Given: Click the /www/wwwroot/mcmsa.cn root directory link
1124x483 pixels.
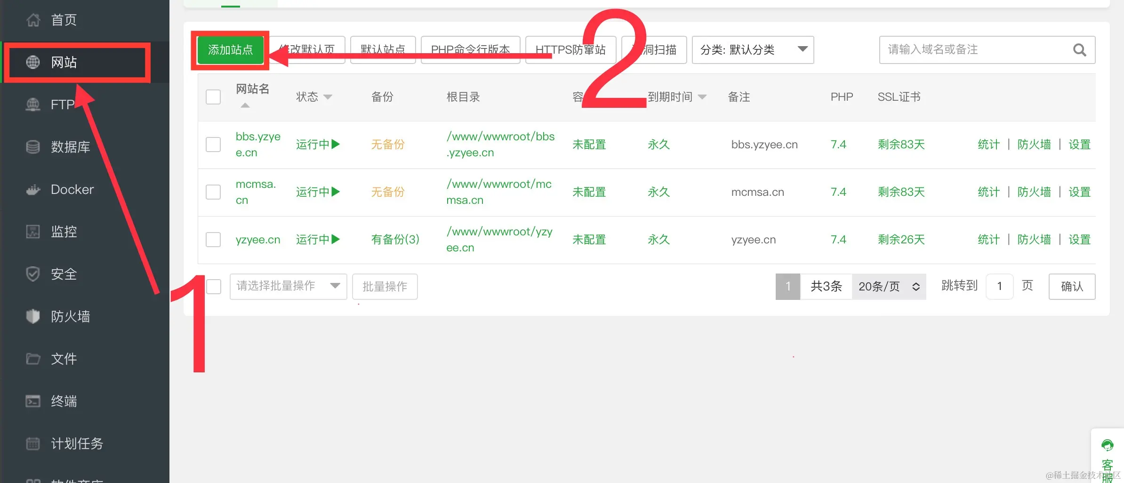Looking at the screenshot, I should pos(499,192).
